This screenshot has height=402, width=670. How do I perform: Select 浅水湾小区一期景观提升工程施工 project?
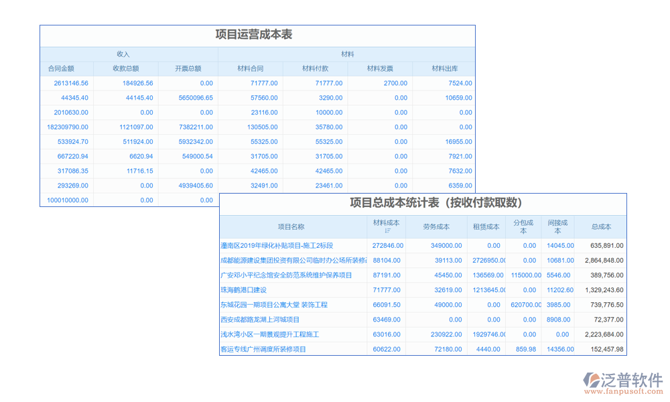coord(269,334)
